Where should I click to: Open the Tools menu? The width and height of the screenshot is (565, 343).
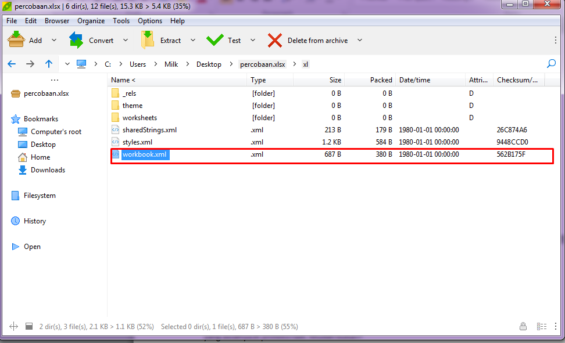[121, 20]
